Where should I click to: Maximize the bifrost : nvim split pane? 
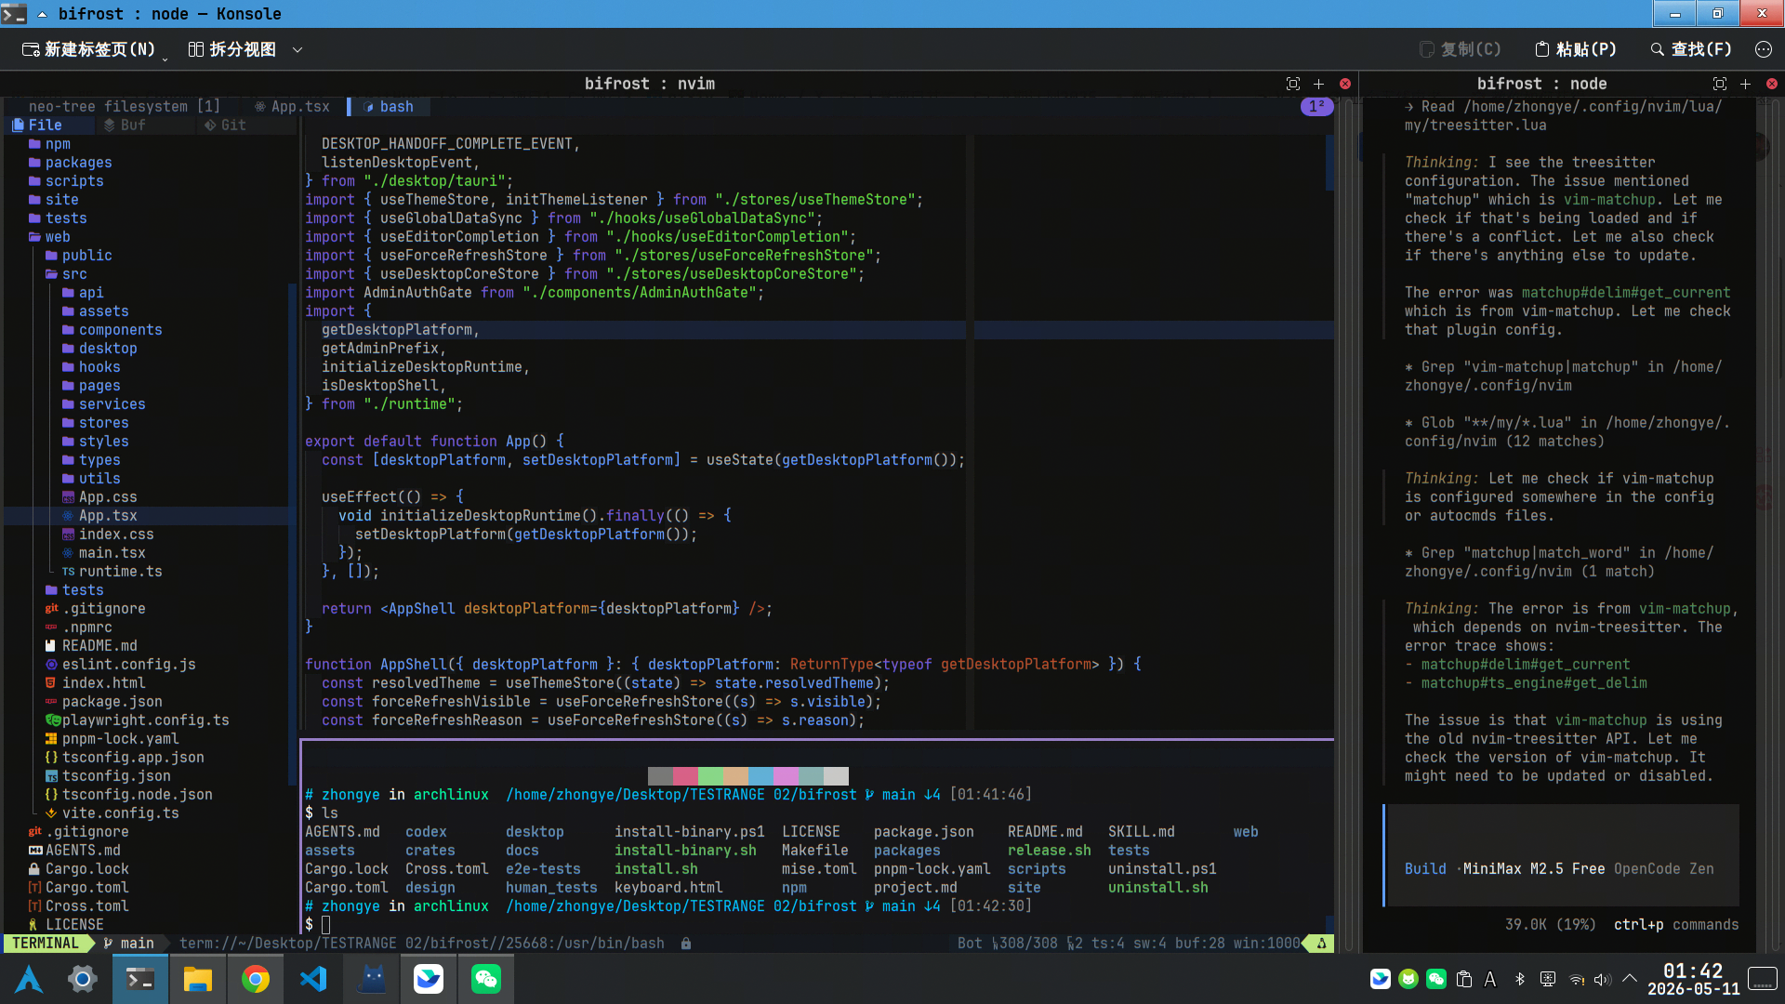pos(1293,84)
